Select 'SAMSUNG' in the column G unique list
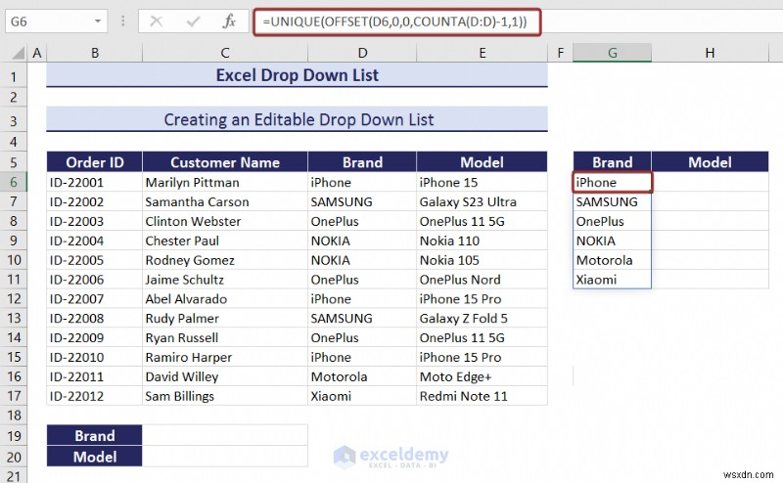 click(x=613, y=201)
